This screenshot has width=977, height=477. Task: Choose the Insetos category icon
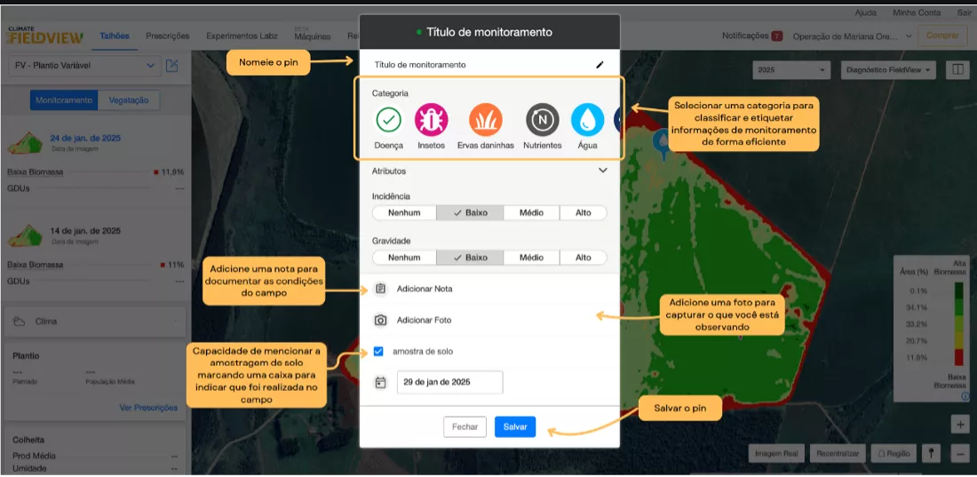(432, 119)
